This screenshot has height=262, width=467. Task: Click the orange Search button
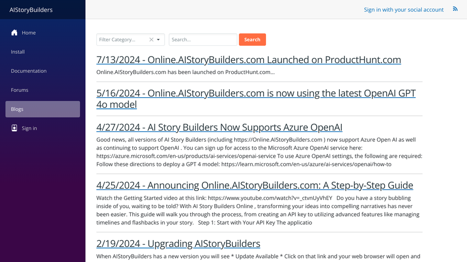(x=252, y=40)
